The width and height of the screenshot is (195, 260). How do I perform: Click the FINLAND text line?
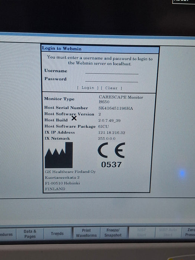point(55,189)
